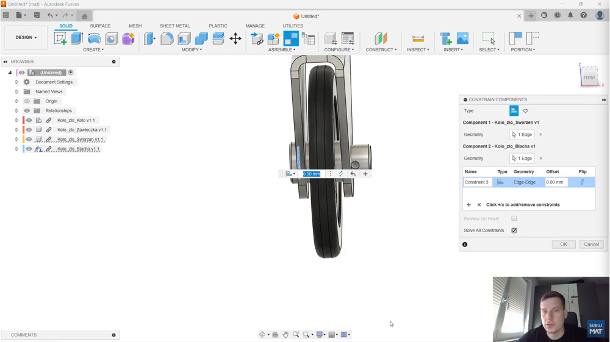Open the DESIGN workspace dropdown
This screenshot has height=342, width=610.
26,38
